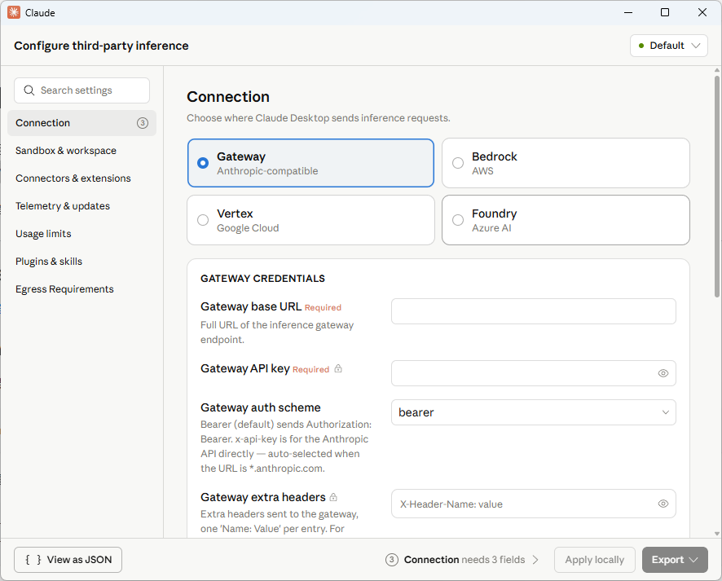
Task: Choose the Foundry Azure AI option
Action: [x=566, y=220]
